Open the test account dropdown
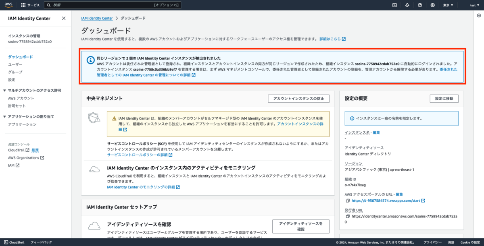484x246 pixels. click(474, 5)
